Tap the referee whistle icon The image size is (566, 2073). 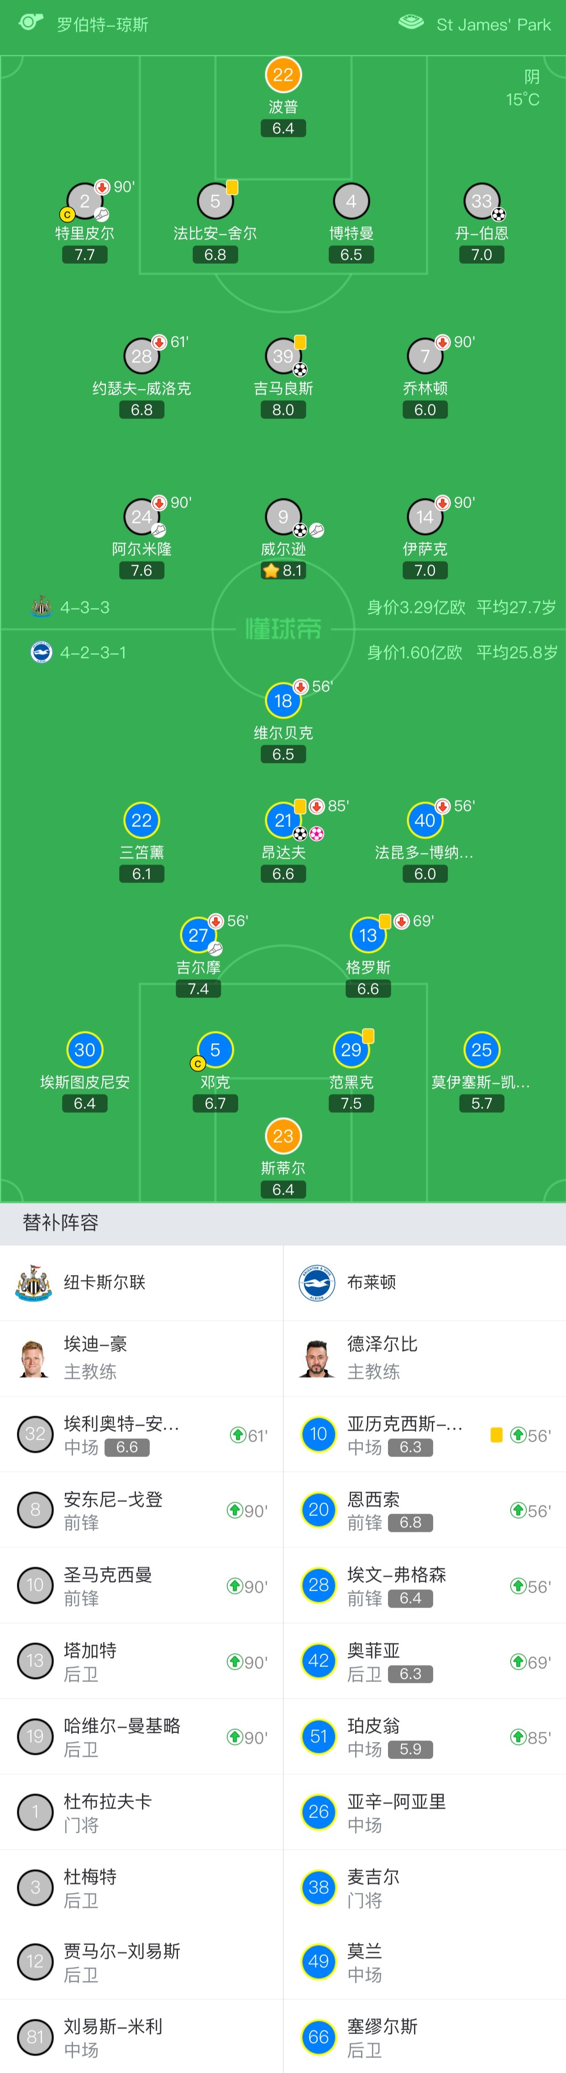31,22
